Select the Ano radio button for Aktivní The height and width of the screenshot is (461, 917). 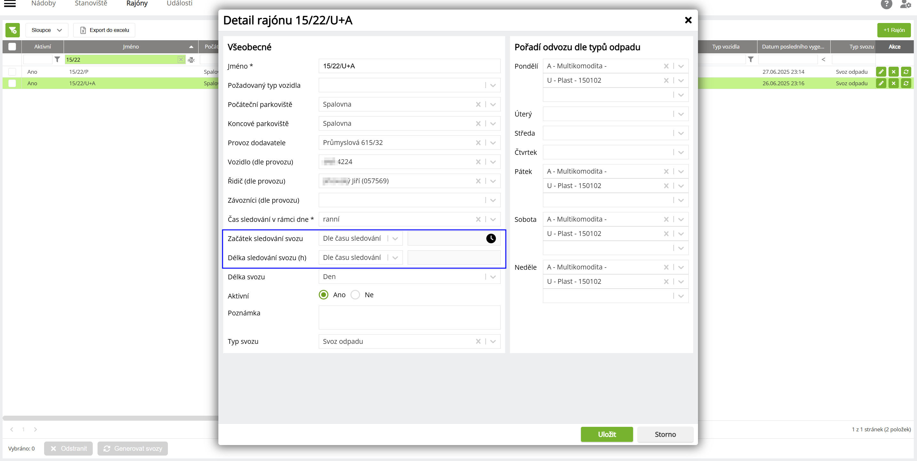pyautogui.click(x=323, y=295)
